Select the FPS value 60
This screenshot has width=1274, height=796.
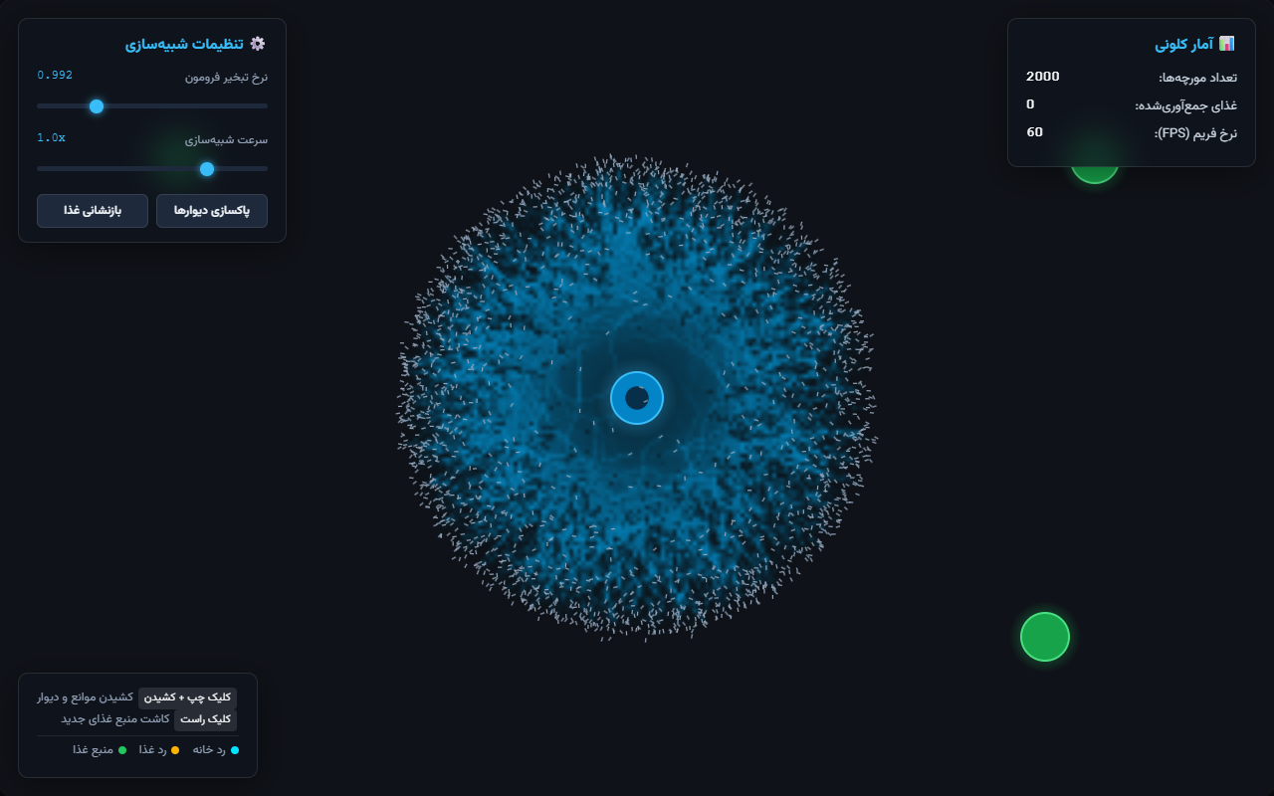point(1035,132)
